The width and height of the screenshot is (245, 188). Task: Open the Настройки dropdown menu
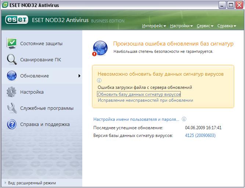tap(181, 26)
